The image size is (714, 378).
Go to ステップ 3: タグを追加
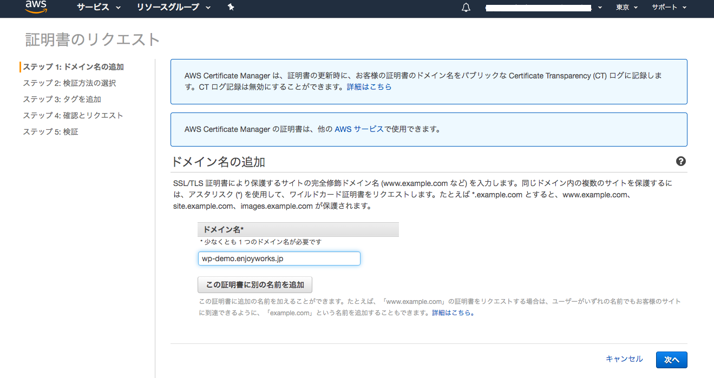62,99
